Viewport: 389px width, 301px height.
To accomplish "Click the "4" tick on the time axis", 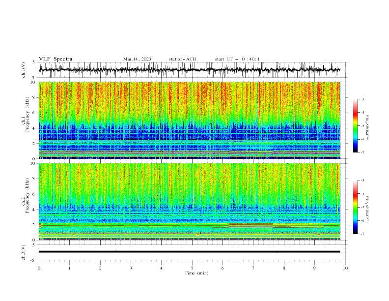I will pos(161,268).
